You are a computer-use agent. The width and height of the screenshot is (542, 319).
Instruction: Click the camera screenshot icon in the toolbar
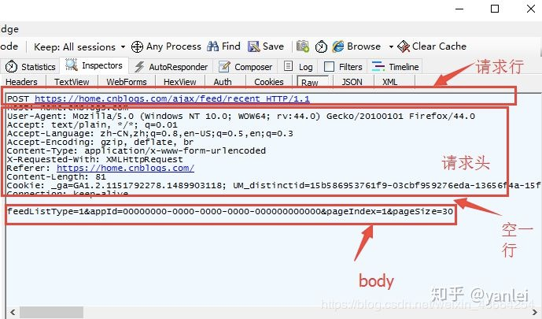tap(303, 46)
